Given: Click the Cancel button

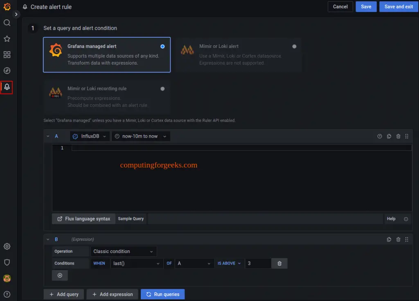Looking at the screenshot, I should (x=340, y=7).
